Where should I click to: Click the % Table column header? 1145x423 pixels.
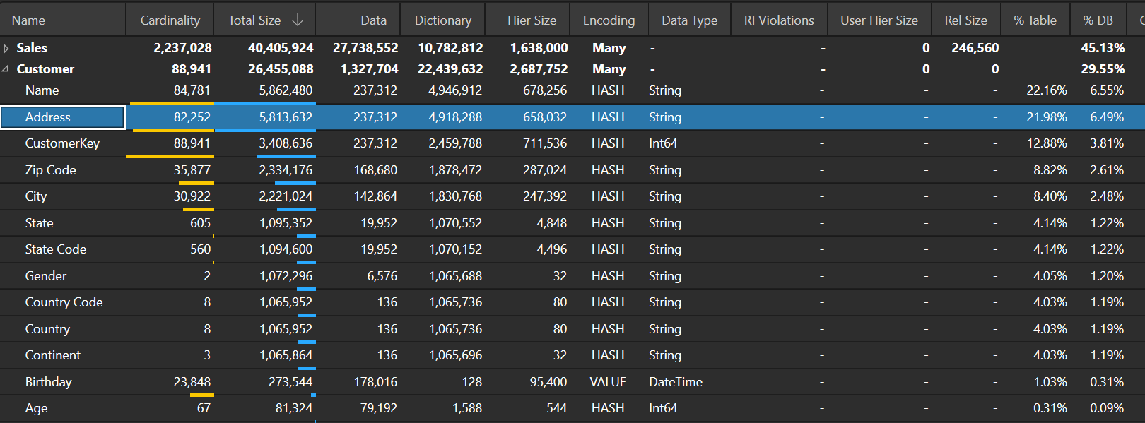click(x=1035, y=20)
